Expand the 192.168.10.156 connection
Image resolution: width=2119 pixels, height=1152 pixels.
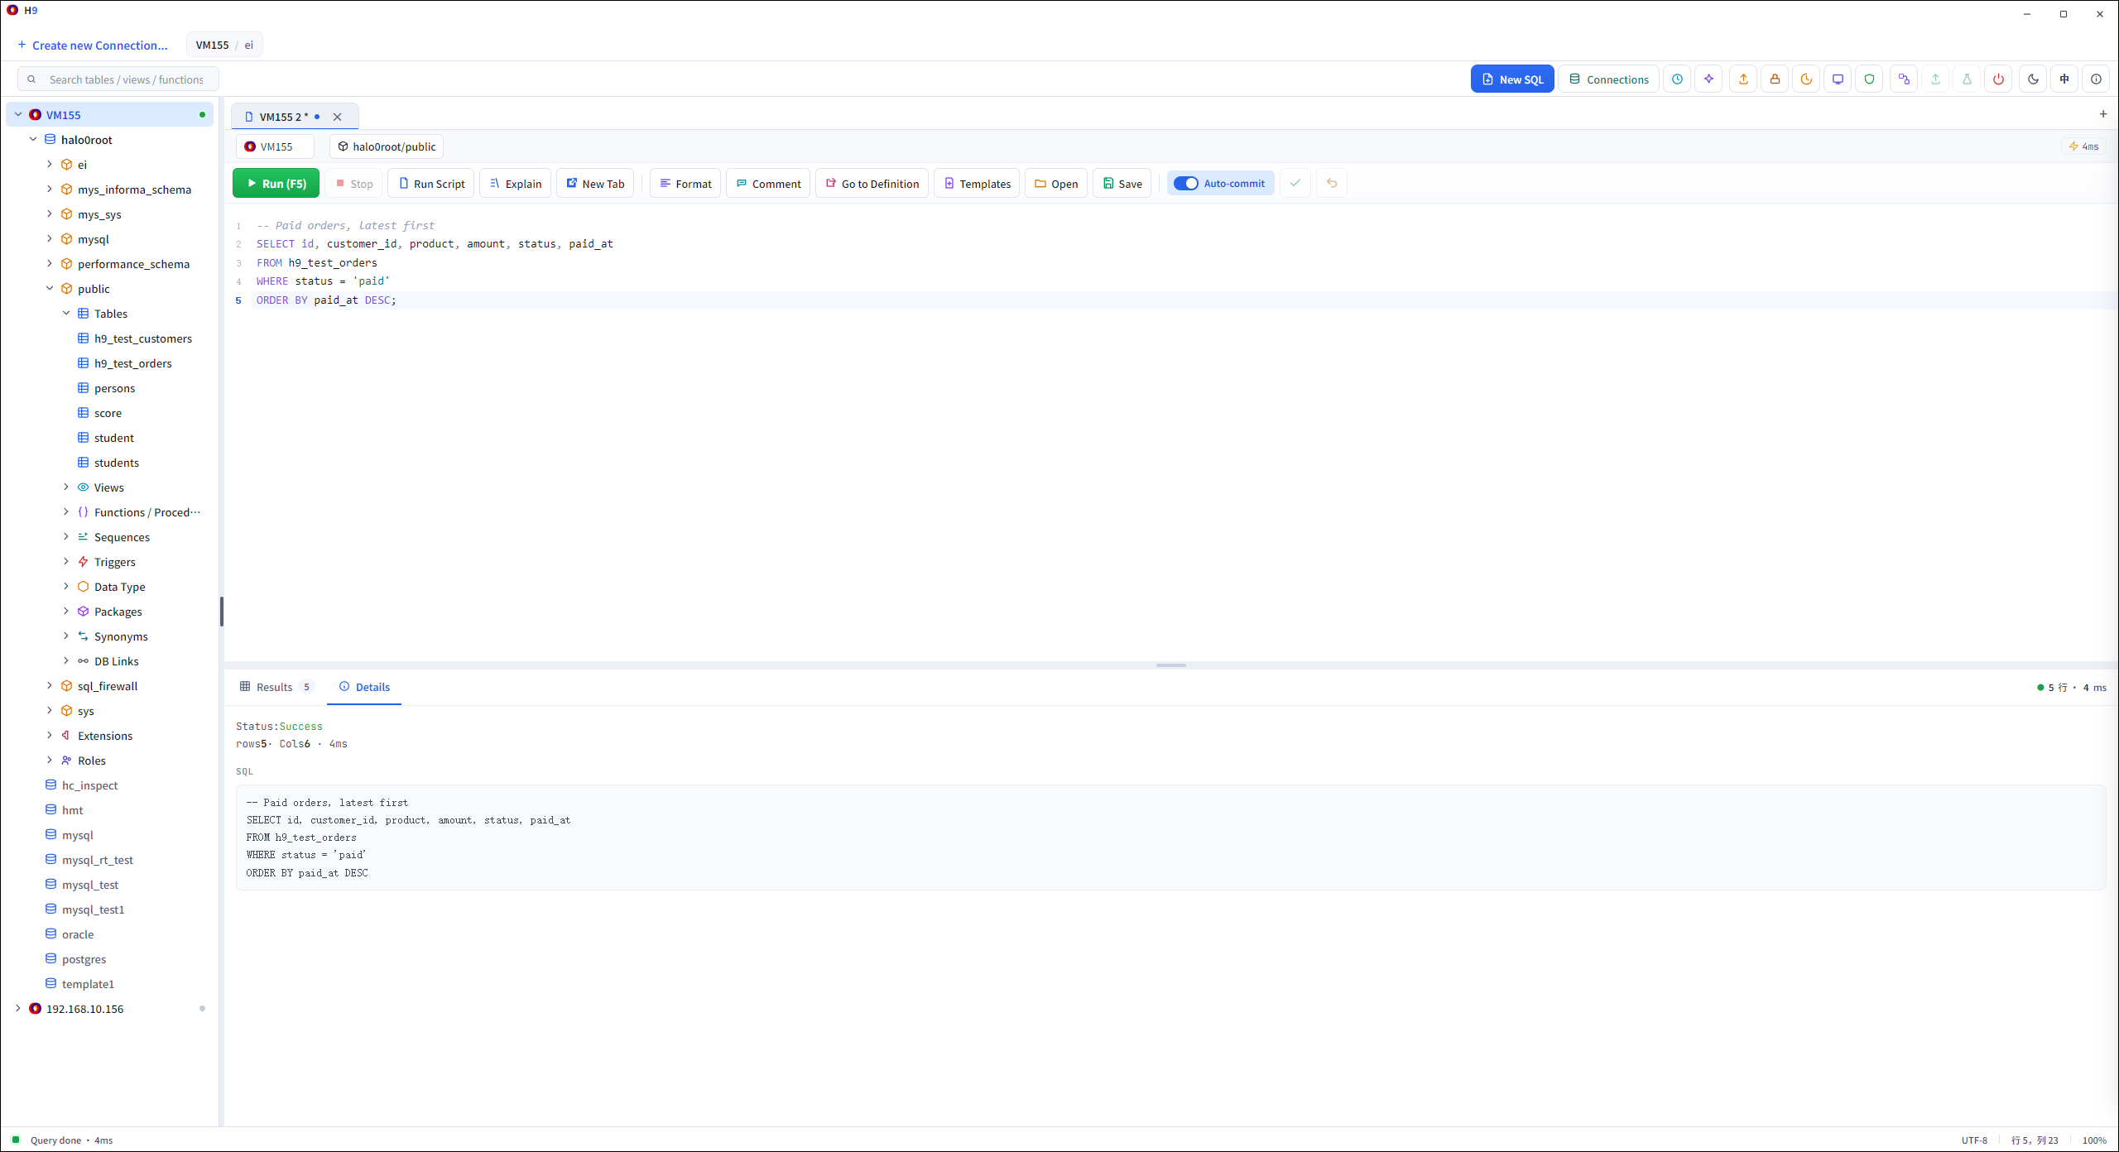18,1009
